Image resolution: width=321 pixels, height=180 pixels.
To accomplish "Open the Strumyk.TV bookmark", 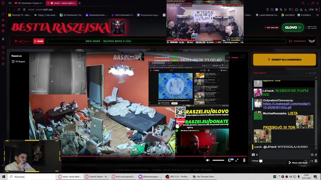I will click(20, 15).
